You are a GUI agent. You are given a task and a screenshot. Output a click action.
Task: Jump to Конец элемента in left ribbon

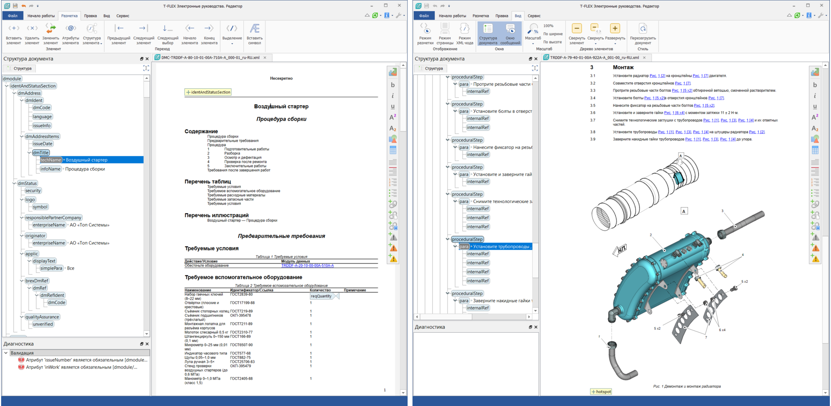pos(209,33)
